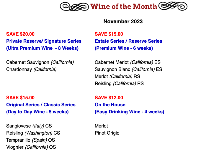
Task: Pick Sangiovese (Italy) CS wine
Action: 29,126
